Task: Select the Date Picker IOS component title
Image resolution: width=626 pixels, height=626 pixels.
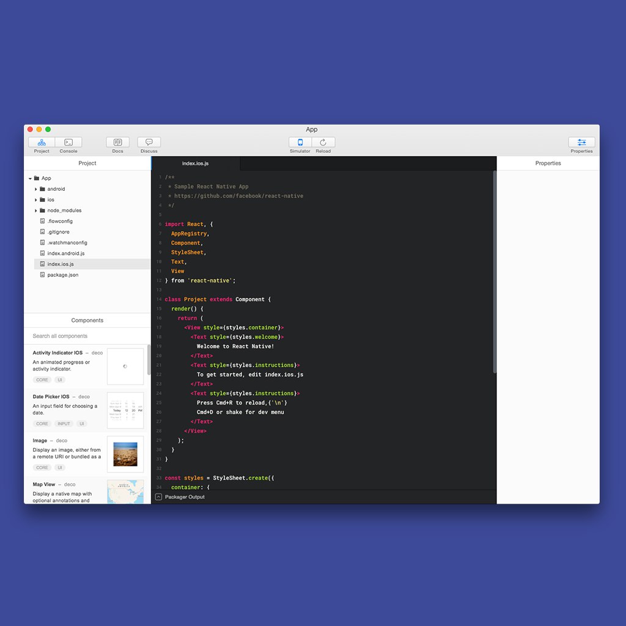Action: point(51,397)
